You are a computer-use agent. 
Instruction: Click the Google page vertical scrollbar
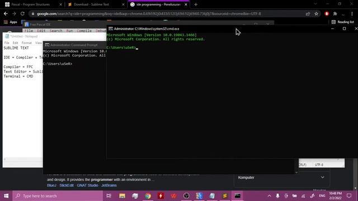[356, 174]
